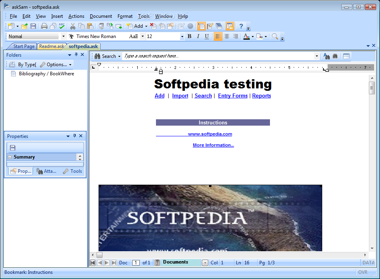Screen dimensions: 380x279
Task: Switch to the Start Page tab
Action: tap(24, 46)
